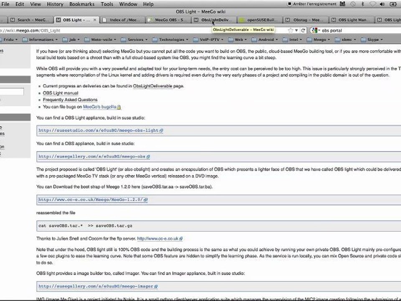Open the susestudio meego-obs-light link

(101, 130)
